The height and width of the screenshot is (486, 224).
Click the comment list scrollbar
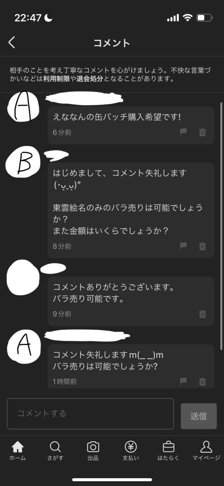[x=221, y=226]
